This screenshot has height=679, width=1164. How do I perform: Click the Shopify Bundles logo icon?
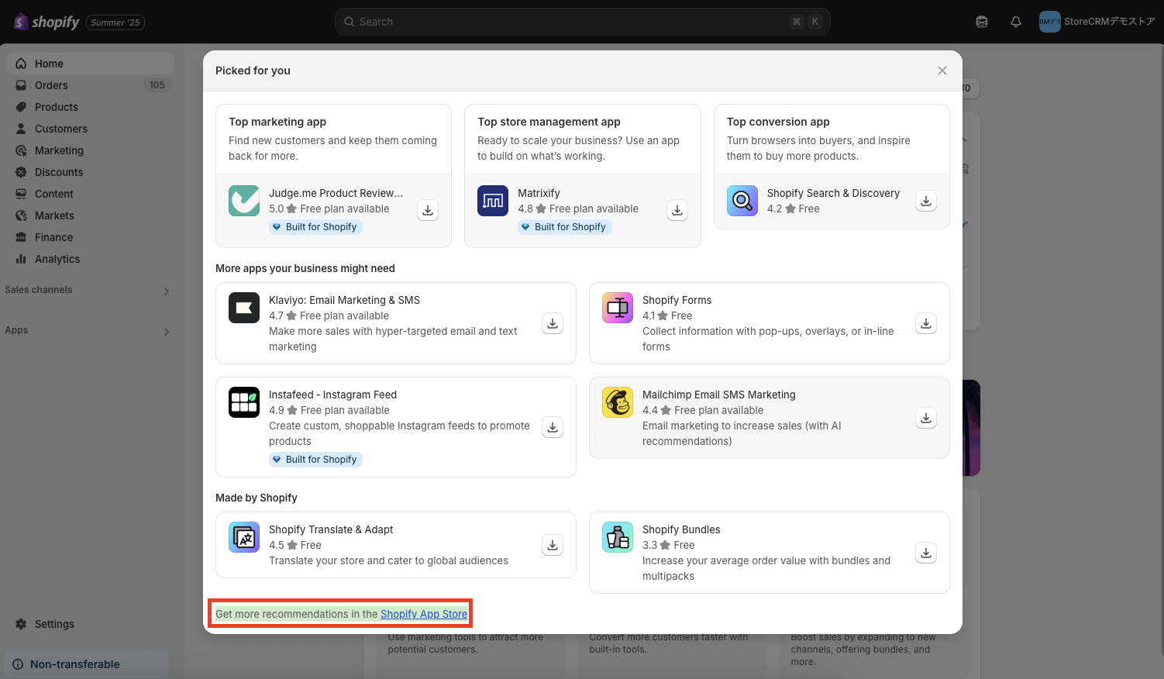coord(618,537)
